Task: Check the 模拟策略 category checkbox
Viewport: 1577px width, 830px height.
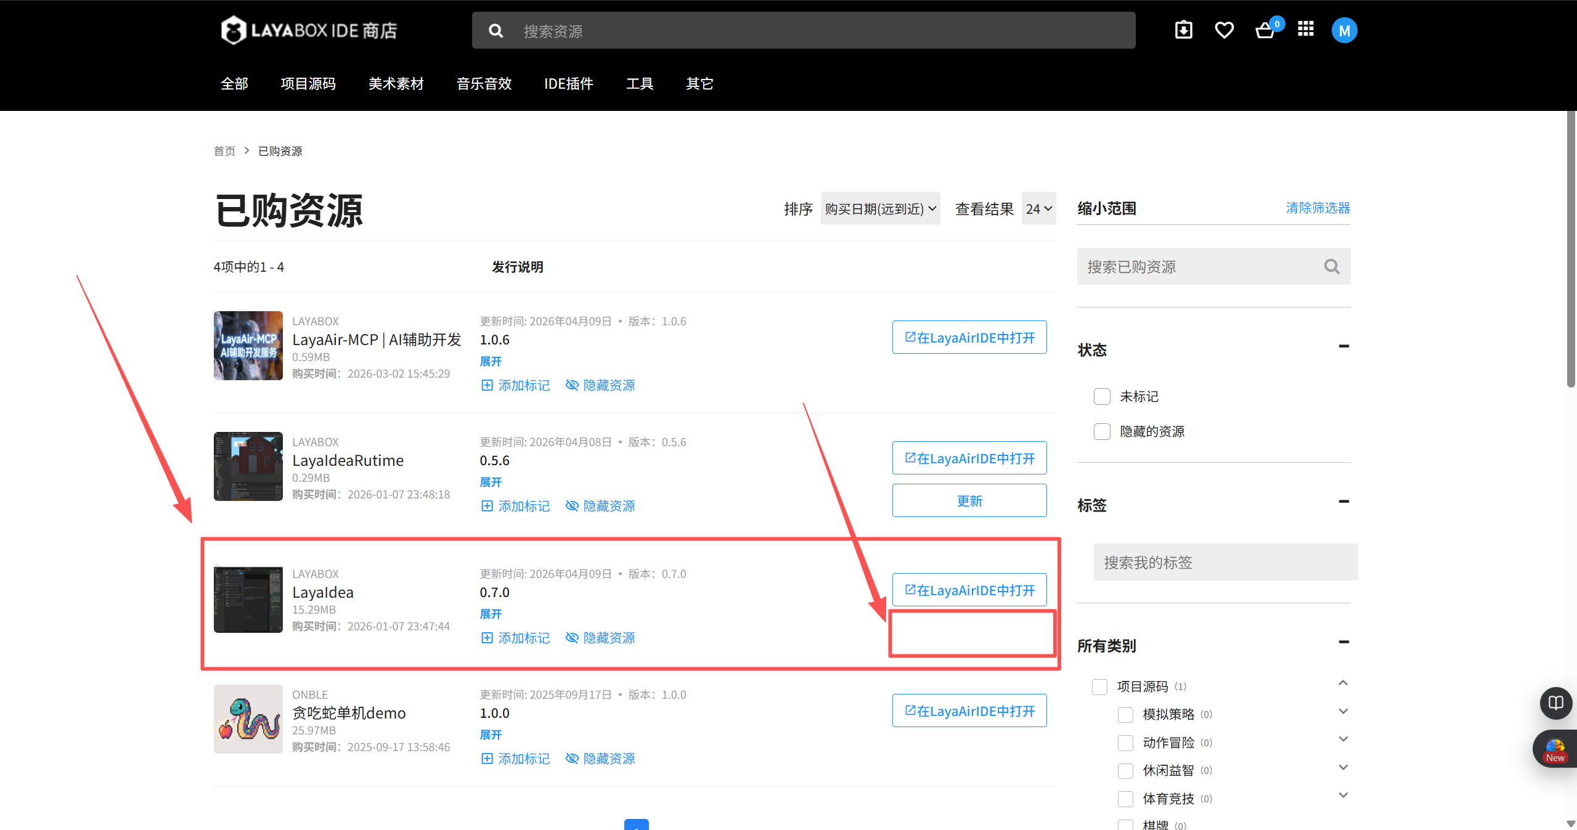Action: point(1125,715)
